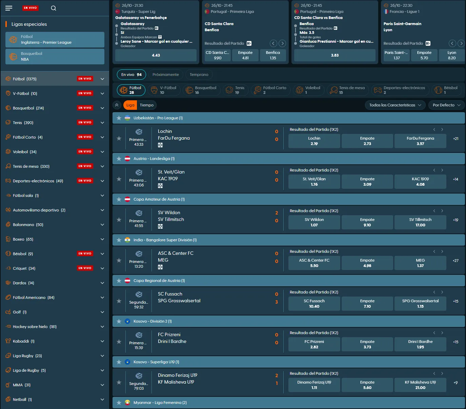Expand the Basquetbol (214) sidebar section
The width and height of the screenshot is (466, 409).
click(102, 108)
